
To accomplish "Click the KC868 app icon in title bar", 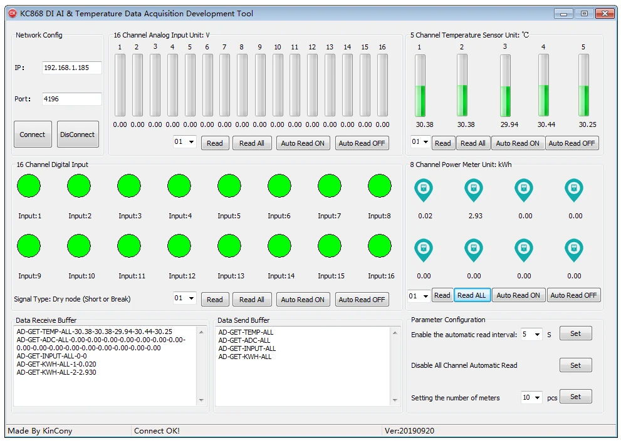I will [12, 13].
